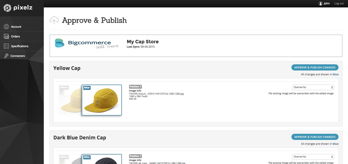Viewport: 348px width, 164px height.
Task: Approve & Publish Changes for Dark Blue Denim Cap
Action: click(315, 137)
